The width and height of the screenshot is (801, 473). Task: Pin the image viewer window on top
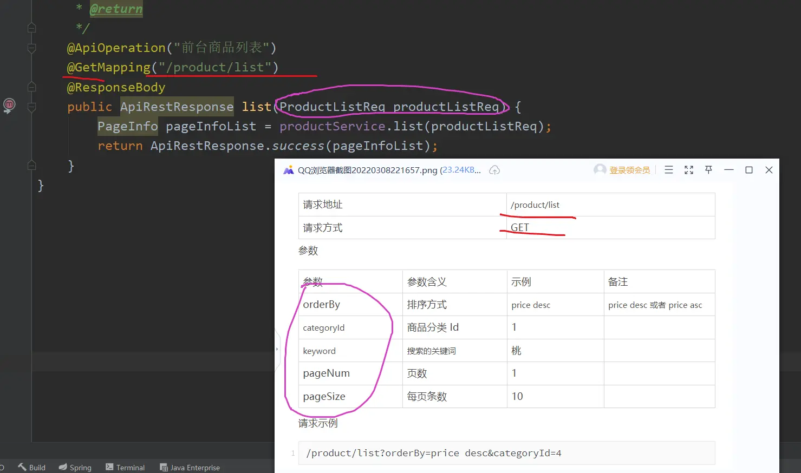[708, 170]
